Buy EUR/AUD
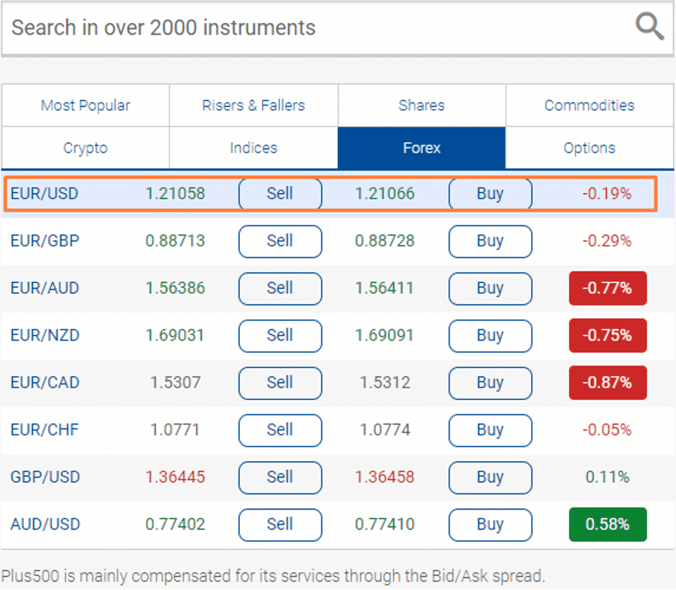 (490, 289)
